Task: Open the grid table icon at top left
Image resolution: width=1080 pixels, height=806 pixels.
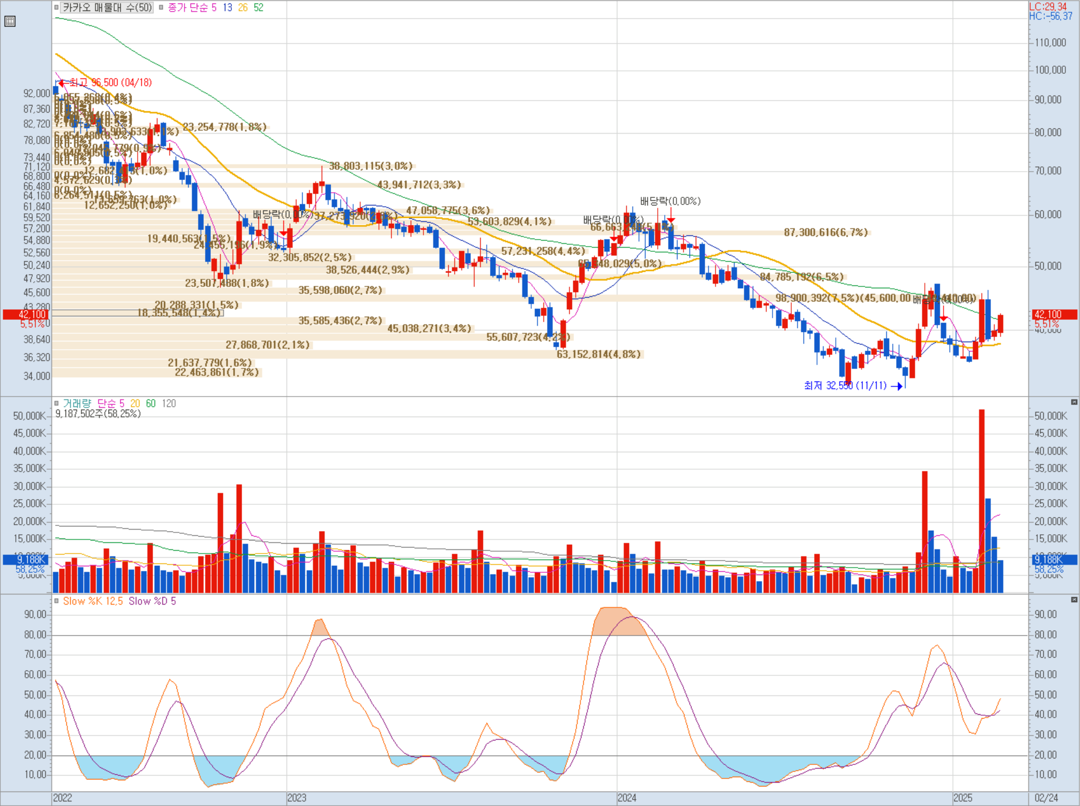Action: tap(9, 22)
